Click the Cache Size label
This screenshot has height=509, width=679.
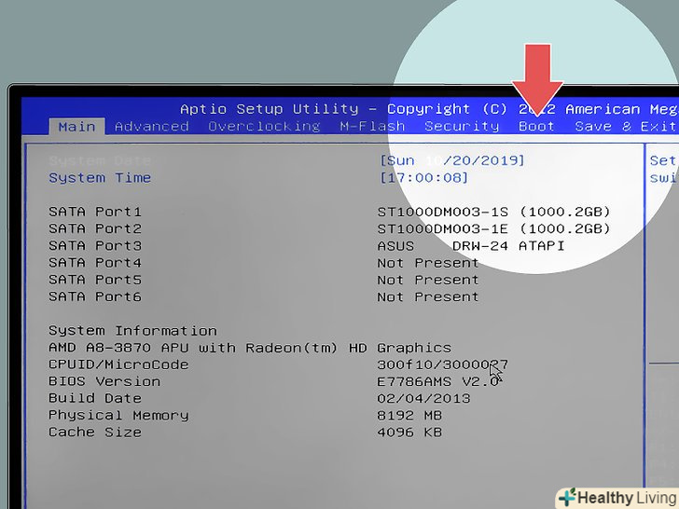[95, 433]
